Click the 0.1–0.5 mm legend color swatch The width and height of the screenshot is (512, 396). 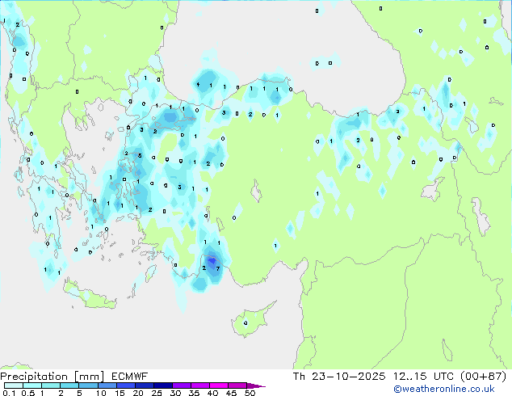tap(14, 385)
